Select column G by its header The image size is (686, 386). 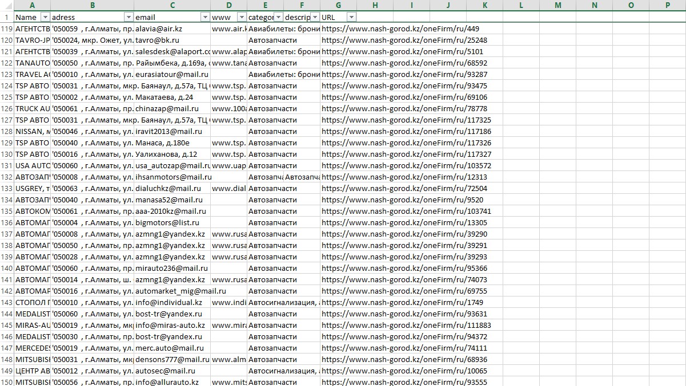(x=338, y=5)
